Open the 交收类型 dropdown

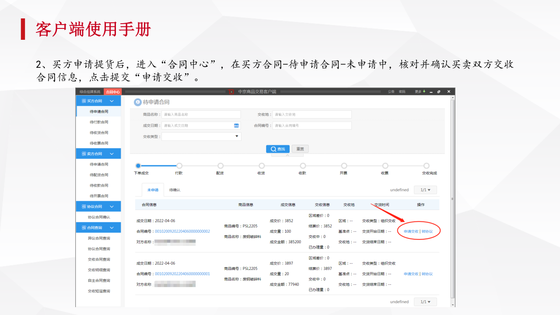[x=201, y=136]
